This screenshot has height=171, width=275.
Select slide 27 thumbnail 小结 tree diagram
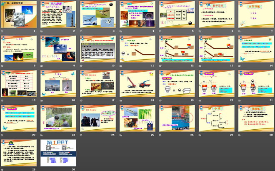coord(217,118)
